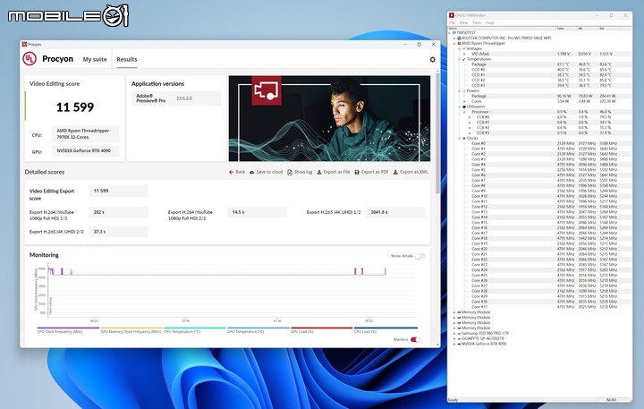
Task: Export result as PDF
Action: tap(371, 172)
